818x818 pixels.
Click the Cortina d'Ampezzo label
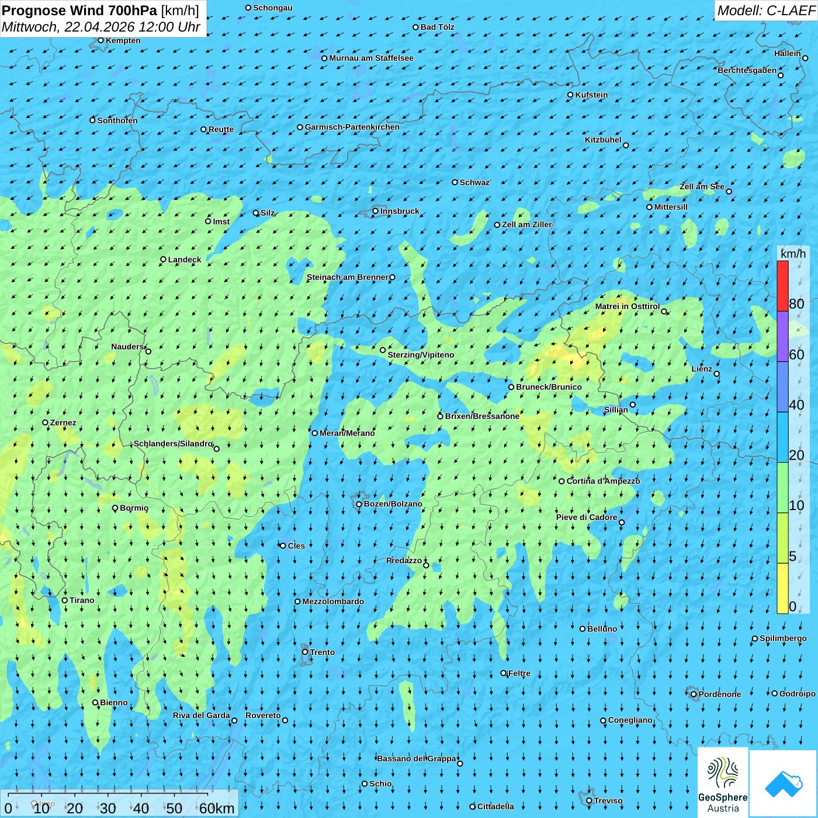603,481
